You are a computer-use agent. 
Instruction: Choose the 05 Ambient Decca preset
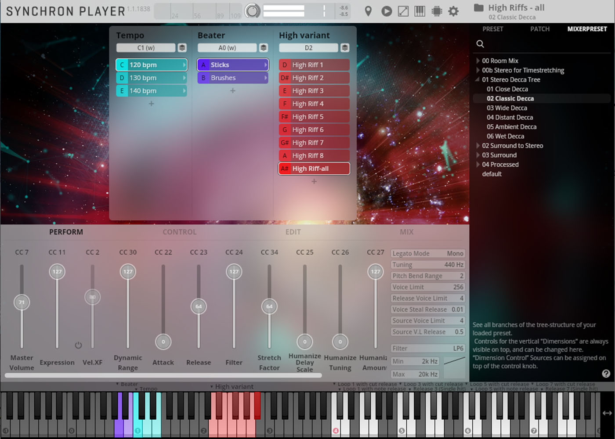[x=511, y=126]
